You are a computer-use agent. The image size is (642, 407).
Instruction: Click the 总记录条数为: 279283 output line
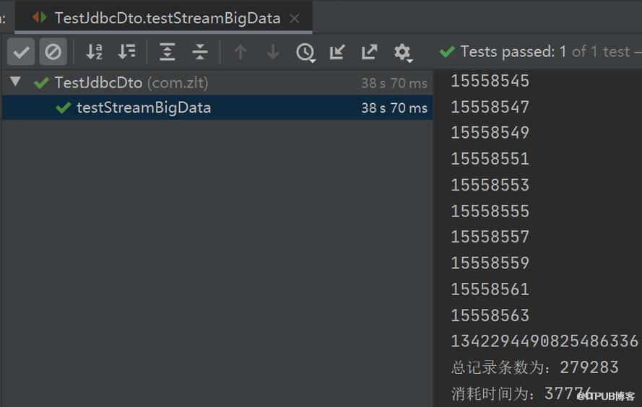(x=534, y=367)
